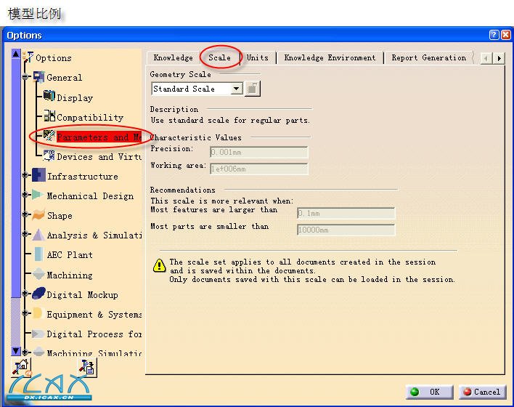Click the Options root label
This screenshot has height=407, width=514.
[54, 58]
